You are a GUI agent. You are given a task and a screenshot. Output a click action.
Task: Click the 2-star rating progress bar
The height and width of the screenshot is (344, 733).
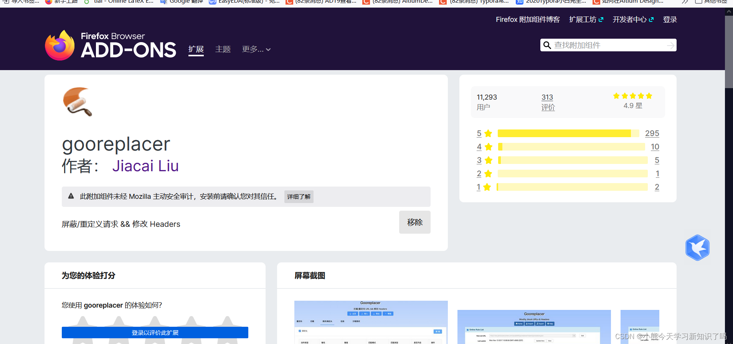click(573, 174)
